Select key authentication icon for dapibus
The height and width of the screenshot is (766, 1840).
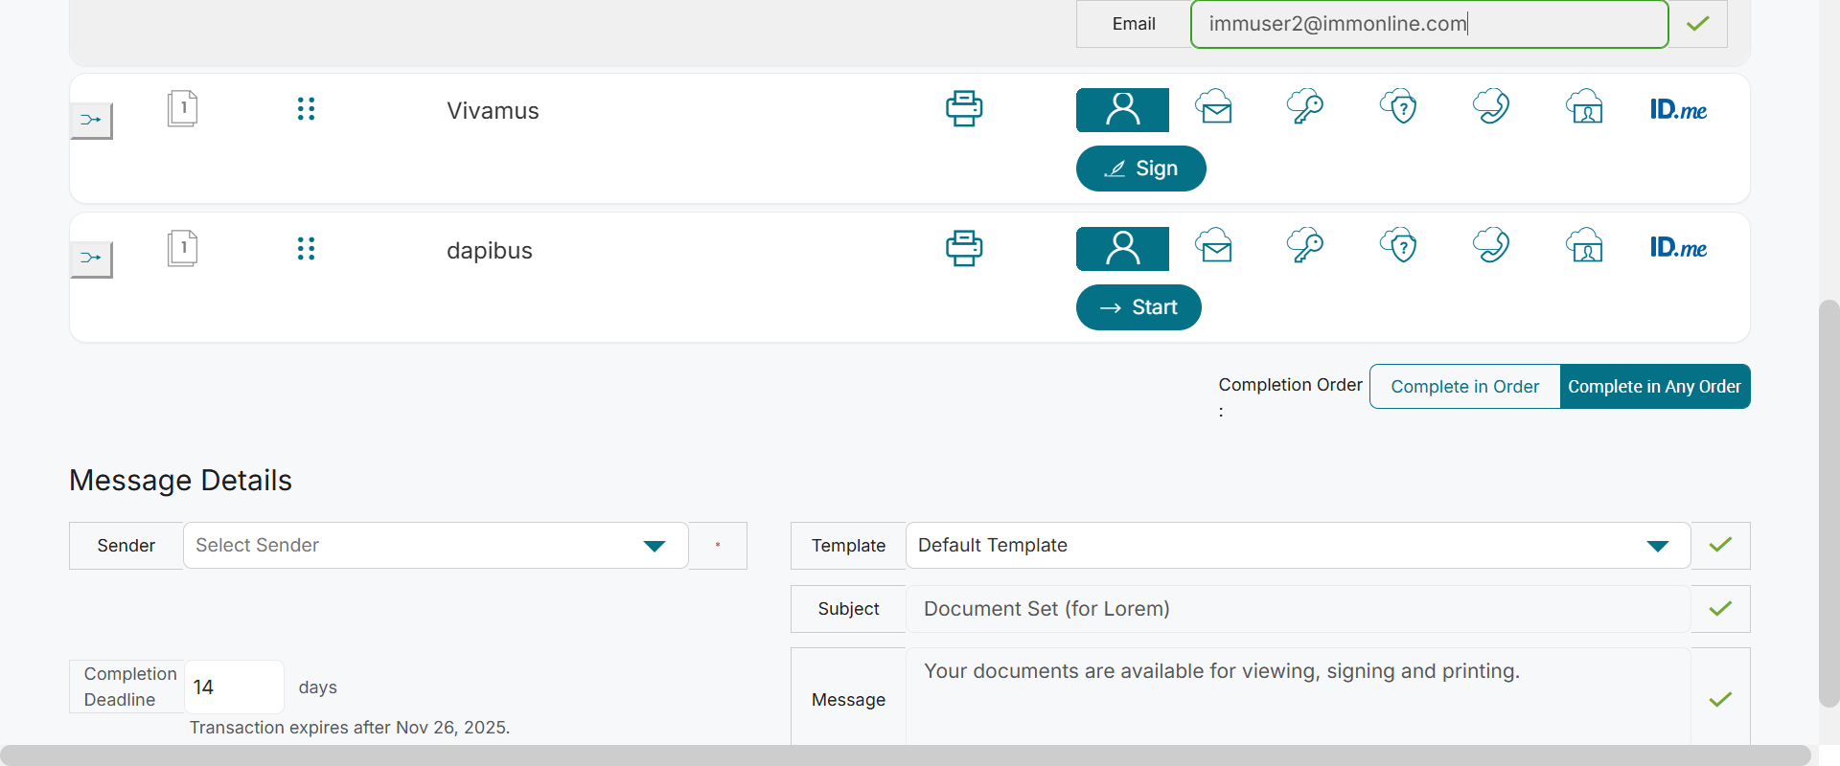(1305, 246)
